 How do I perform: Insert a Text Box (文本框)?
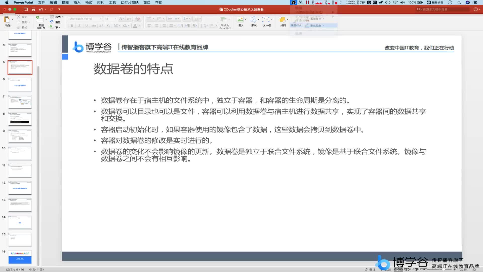point(266,20)
